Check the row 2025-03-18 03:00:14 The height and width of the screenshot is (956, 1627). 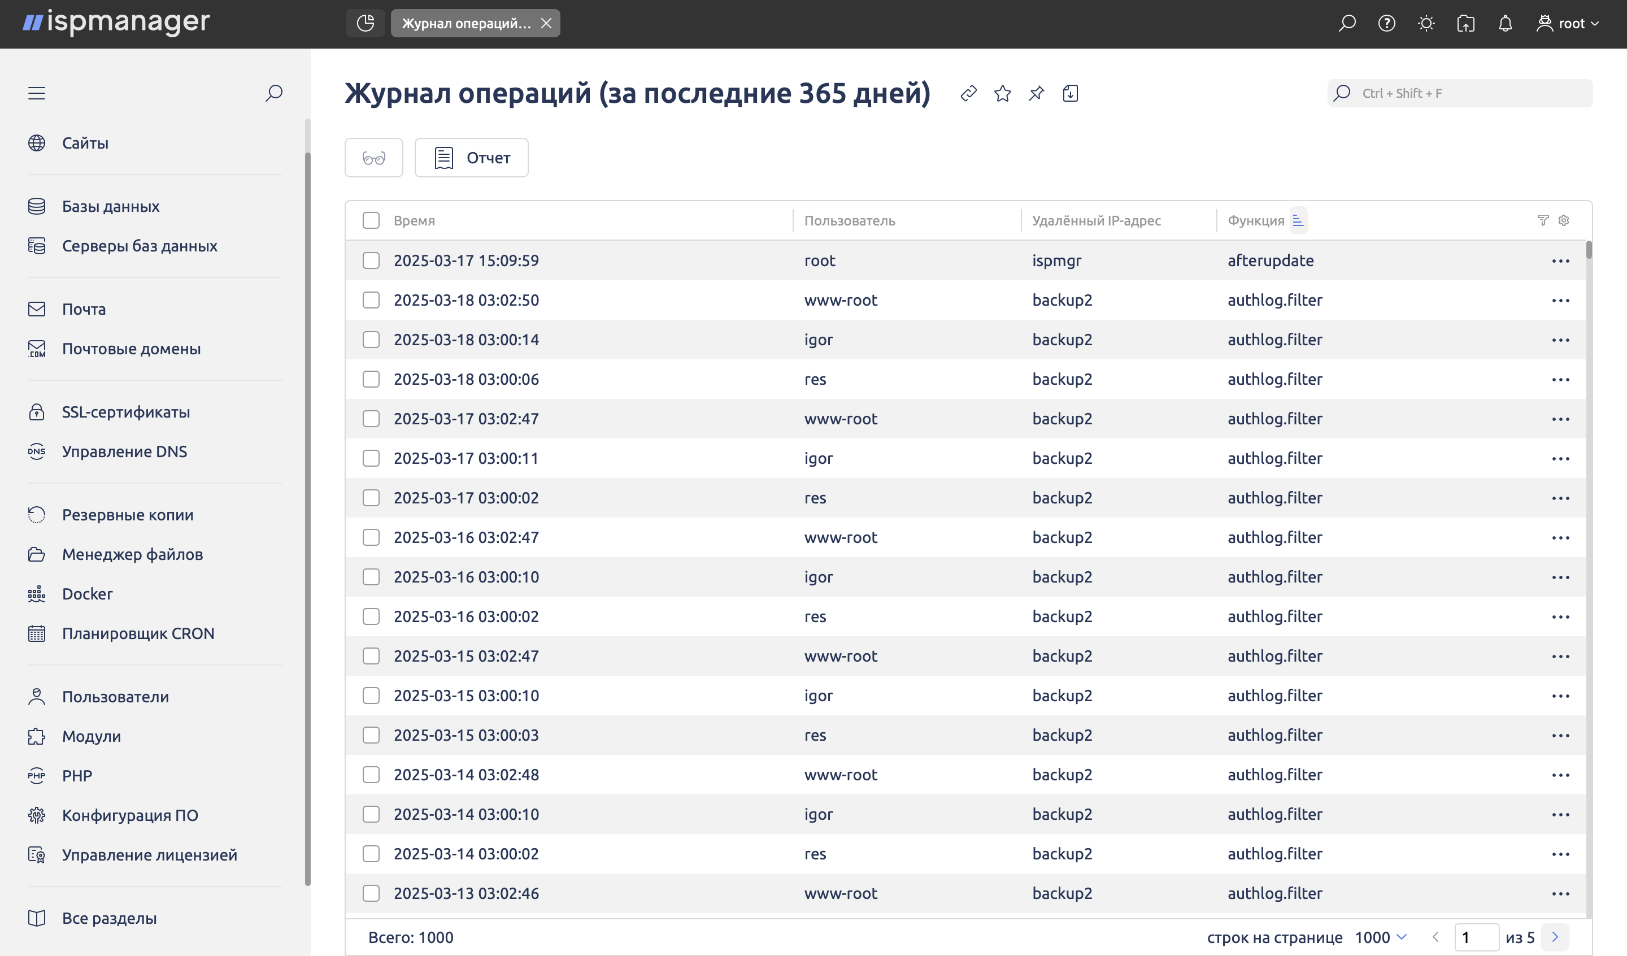coord(371,339)
